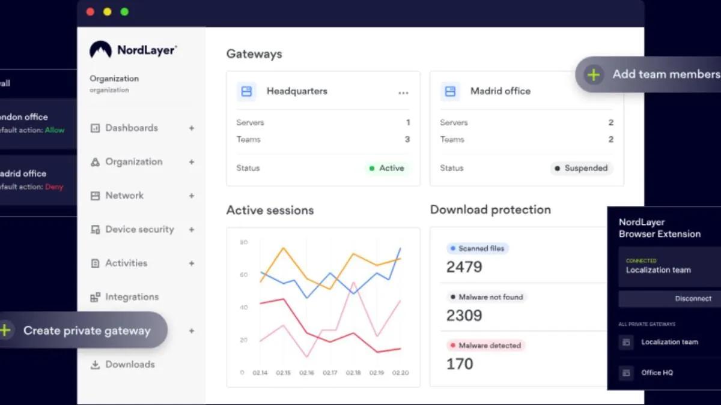Viewport: 721px width, 405px height.
Task: Click the 02.20 date on the chart axis
Action: (x=401, y=373)
